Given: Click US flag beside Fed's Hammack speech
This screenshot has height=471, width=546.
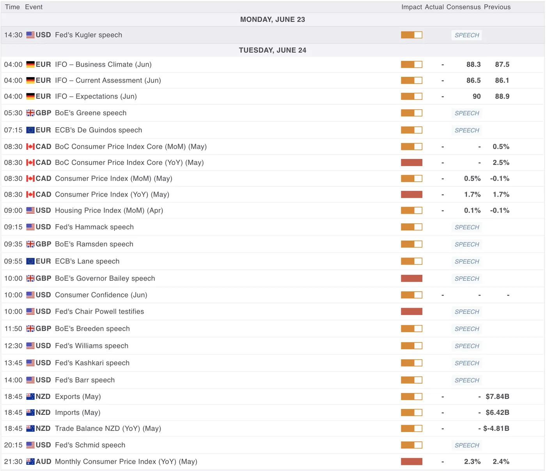Looking at the screenshot, I should tap(30, 227).
